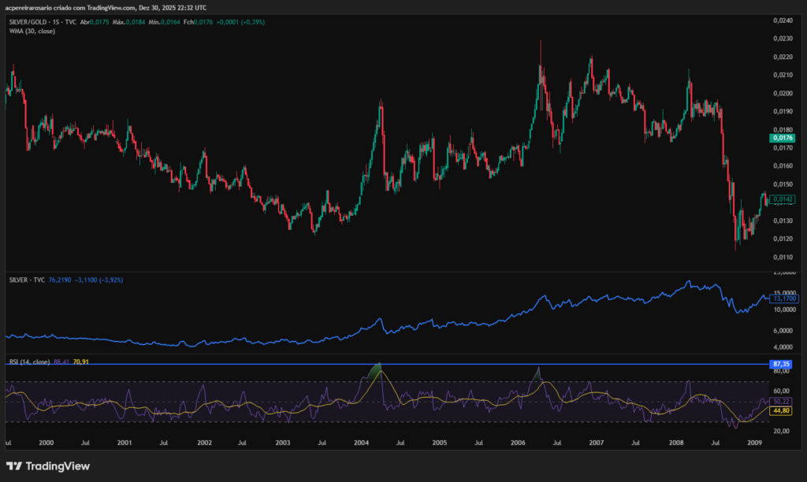
Task: Click the blue 13,1700 silver price tag
Action: (x=783, y=298)
